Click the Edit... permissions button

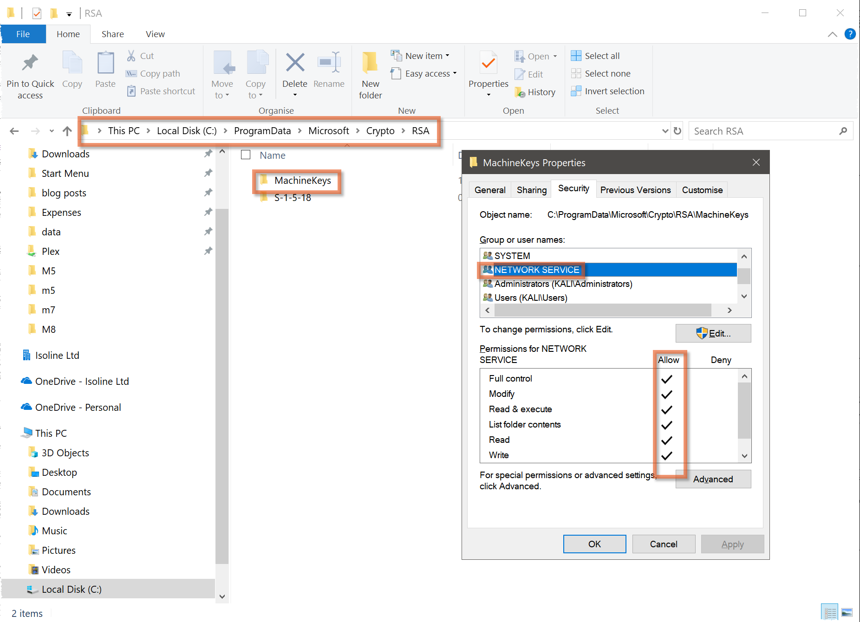pyautogui.click(x=713, y=333)
